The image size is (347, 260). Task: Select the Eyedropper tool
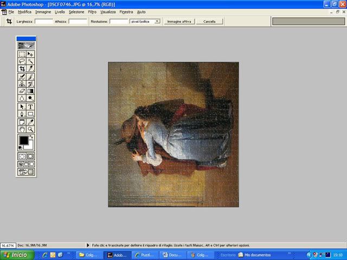click(x=30, y=122)
